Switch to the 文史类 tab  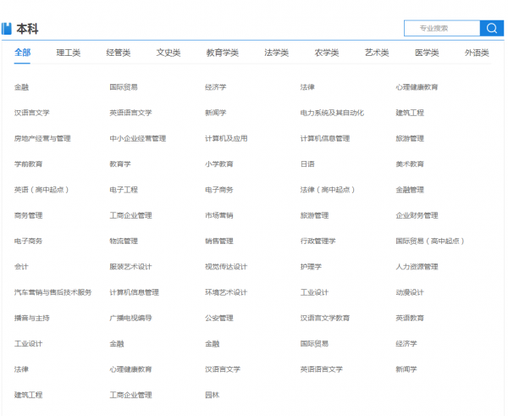[x=168, y=53]
